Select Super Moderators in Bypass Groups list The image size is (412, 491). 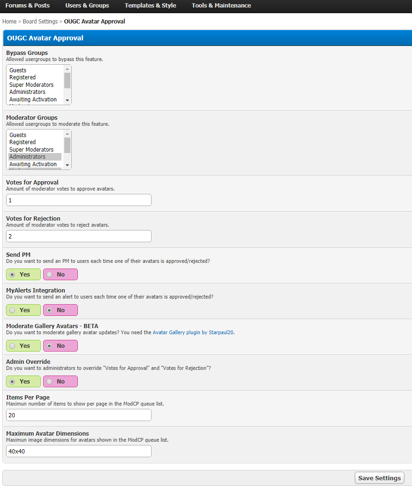tap(35, 84)
